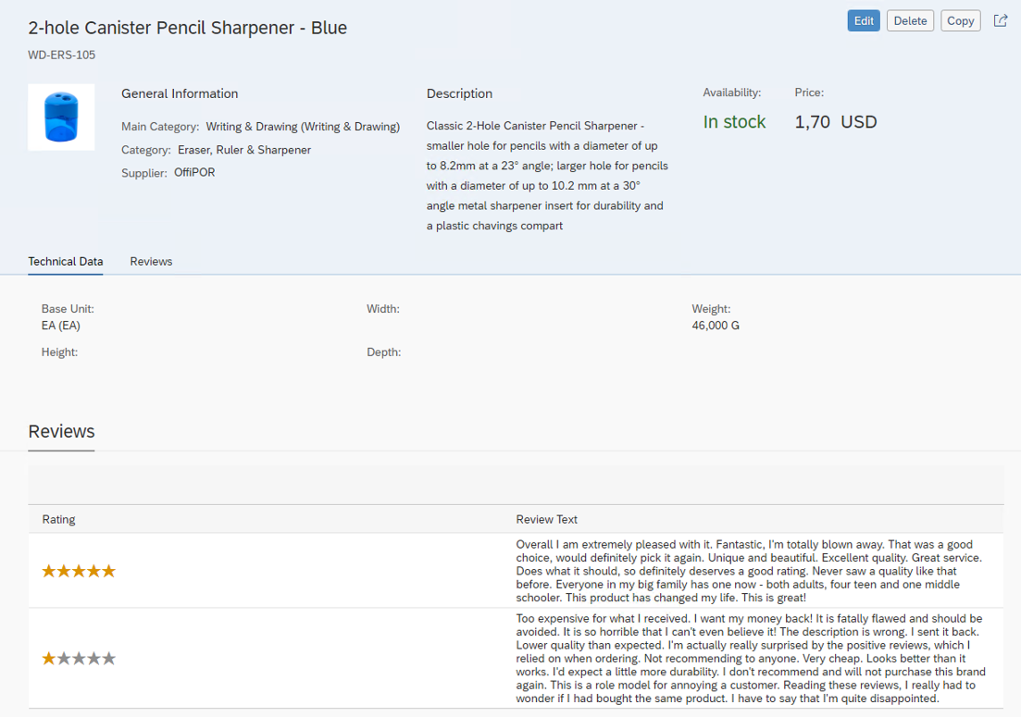The height and width of the screenshot is (717, 1021).
Task: Click the Review Text column header
Action: tap(547, 519)
